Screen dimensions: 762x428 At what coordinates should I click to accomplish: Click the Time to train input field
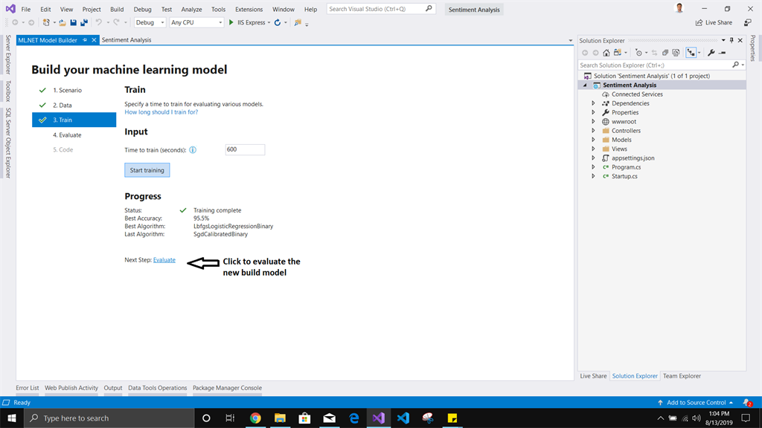tap(245, 149)
